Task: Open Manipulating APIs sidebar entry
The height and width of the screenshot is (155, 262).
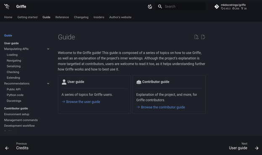Action: click(16, 49)
